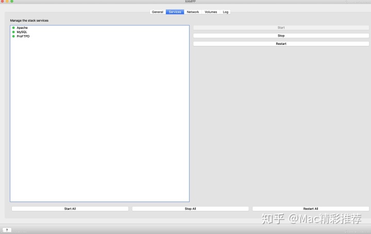Select ProFTPD in the services list
Image resolution: width=371 pixels, height=234 pixels.
[x=23, y=36]
